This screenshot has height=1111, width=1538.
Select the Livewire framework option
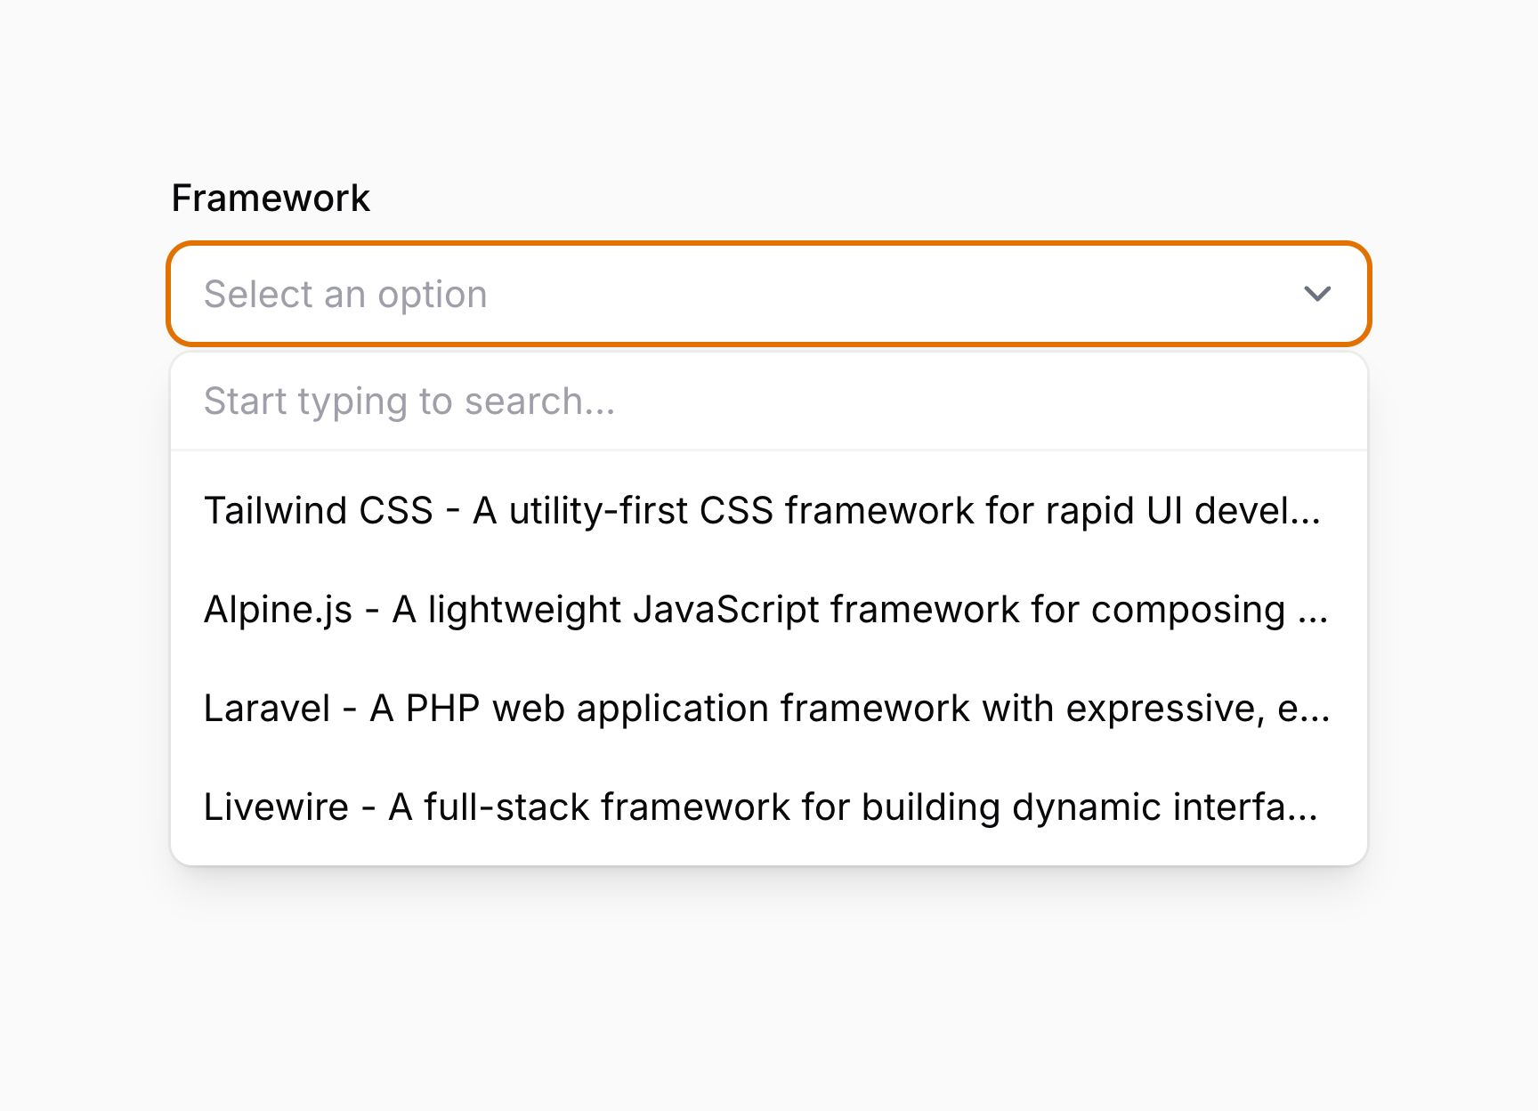769,807
